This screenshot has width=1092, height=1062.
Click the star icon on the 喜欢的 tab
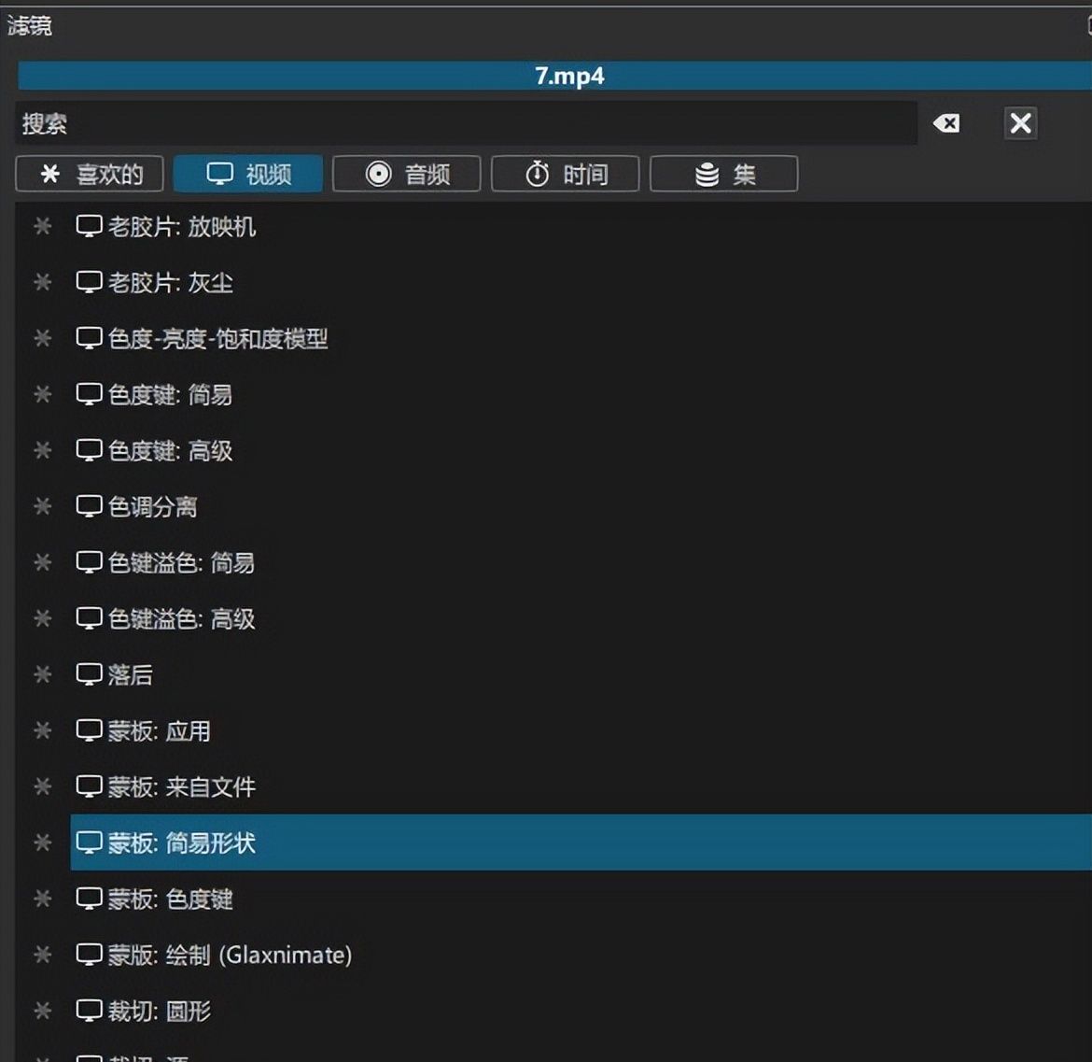point(49,174)
